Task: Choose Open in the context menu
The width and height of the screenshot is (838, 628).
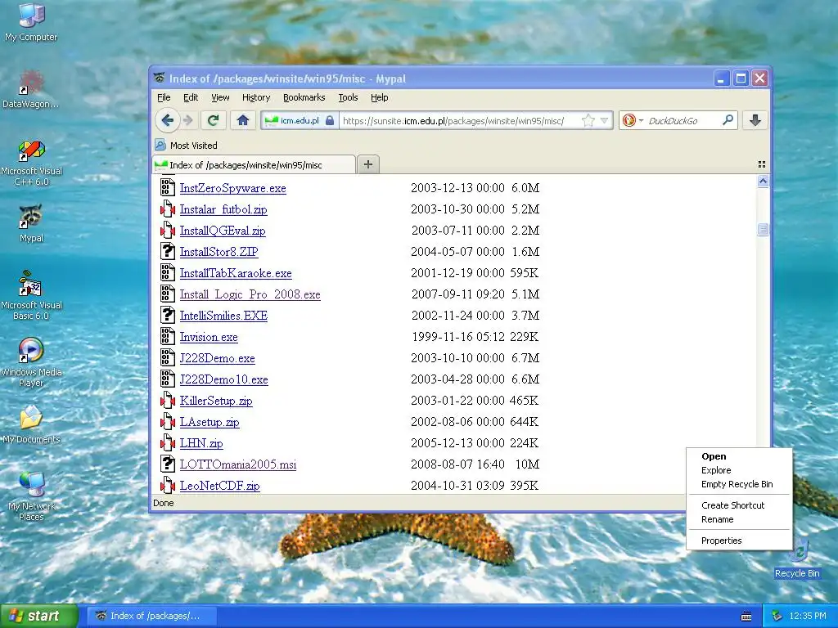Action: coord(714,456)
